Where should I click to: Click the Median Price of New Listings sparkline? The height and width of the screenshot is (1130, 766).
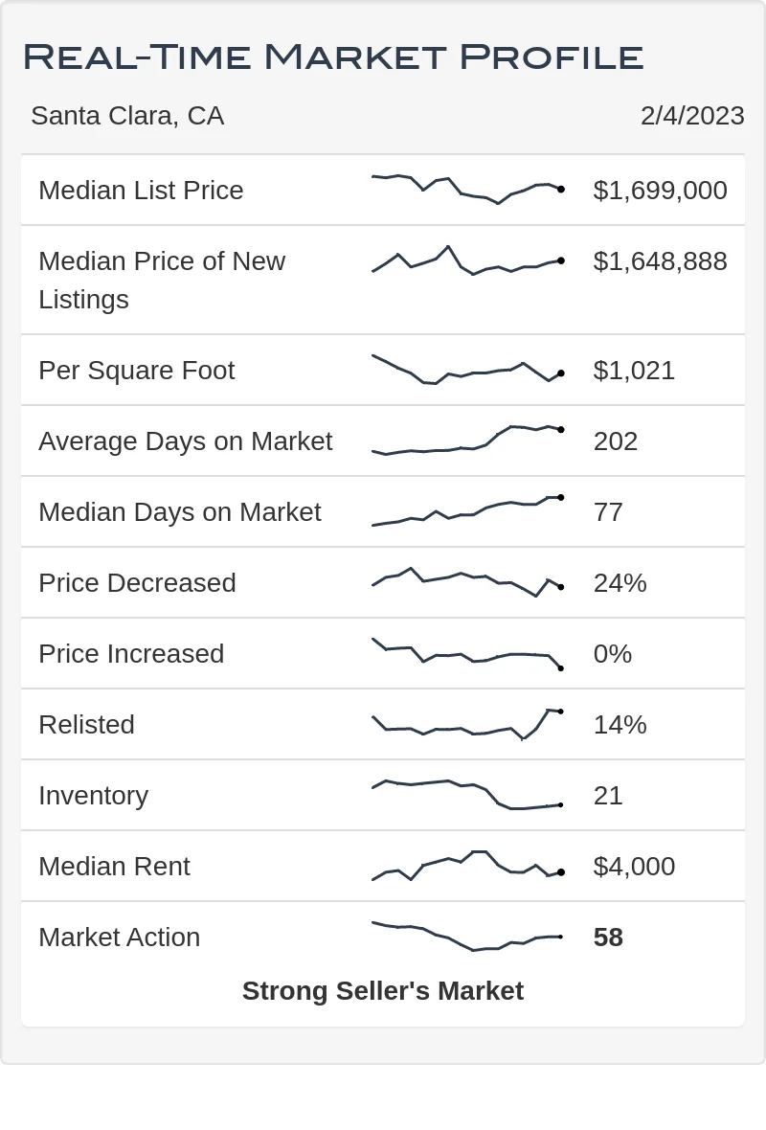pyautogui.click(x=467, y=260)
